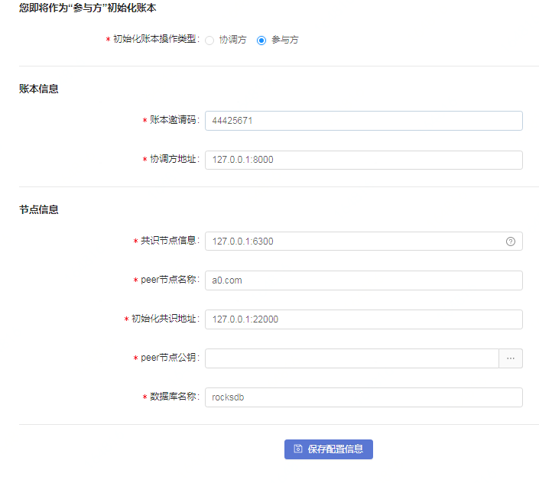Click the 共识节点信息 input field
The image size is (539, 483).
[364, 241]
